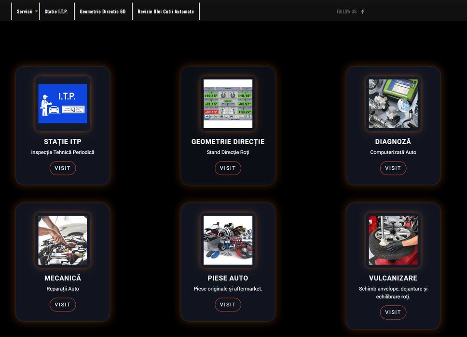The height and width of the screenshot is (337, 467).
Task: Open the wheel alignment readings thumbnail
Action: pyautogui.click(x=228, y=104)
